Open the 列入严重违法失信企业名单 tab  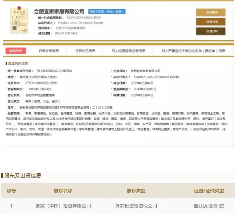click(x=193, y=51)
